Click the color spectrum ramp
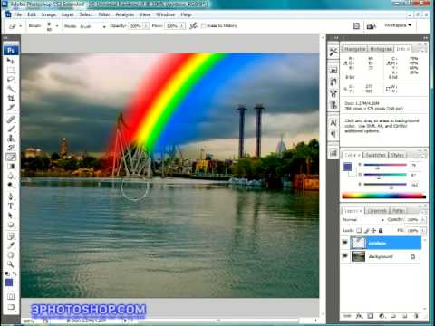Image resolution: width=435 pixels, height=326 pixels. click(x=383, y=196)
